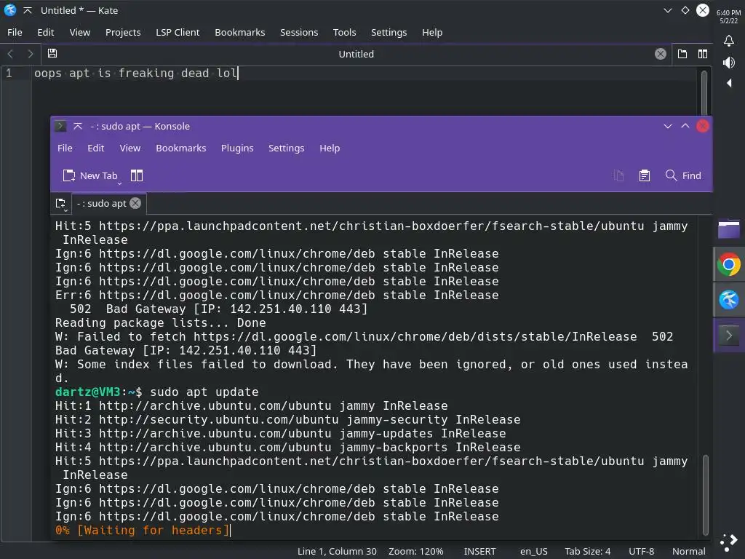Click the Konsole terminal icon in title bar
This screenshot has height=559, width=745.
tap(60, 126)
